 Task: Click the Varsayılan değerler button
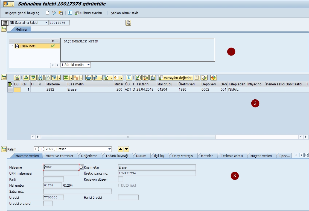point(175,78)
